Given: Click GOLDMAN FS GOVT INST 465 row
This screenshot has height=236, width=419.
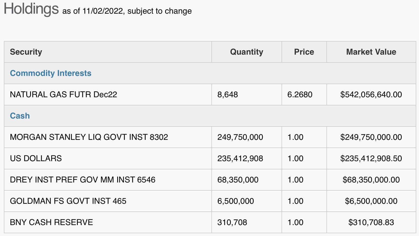Looking at the screenshot, I should [210, 201].
